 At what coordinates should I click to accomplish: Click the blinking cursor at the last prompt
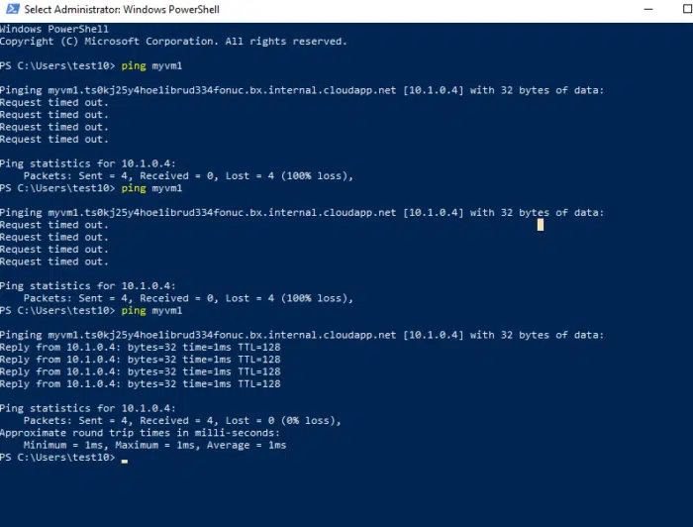click(x=125, y=461)
